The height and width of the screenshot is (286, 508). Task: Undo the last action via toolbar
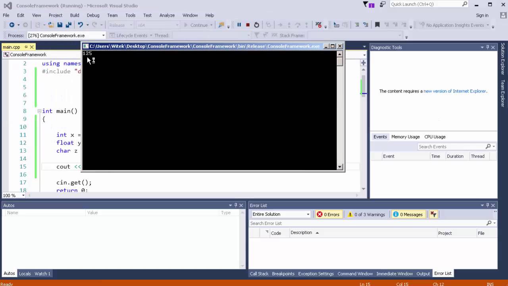click(x=80, y=25)
